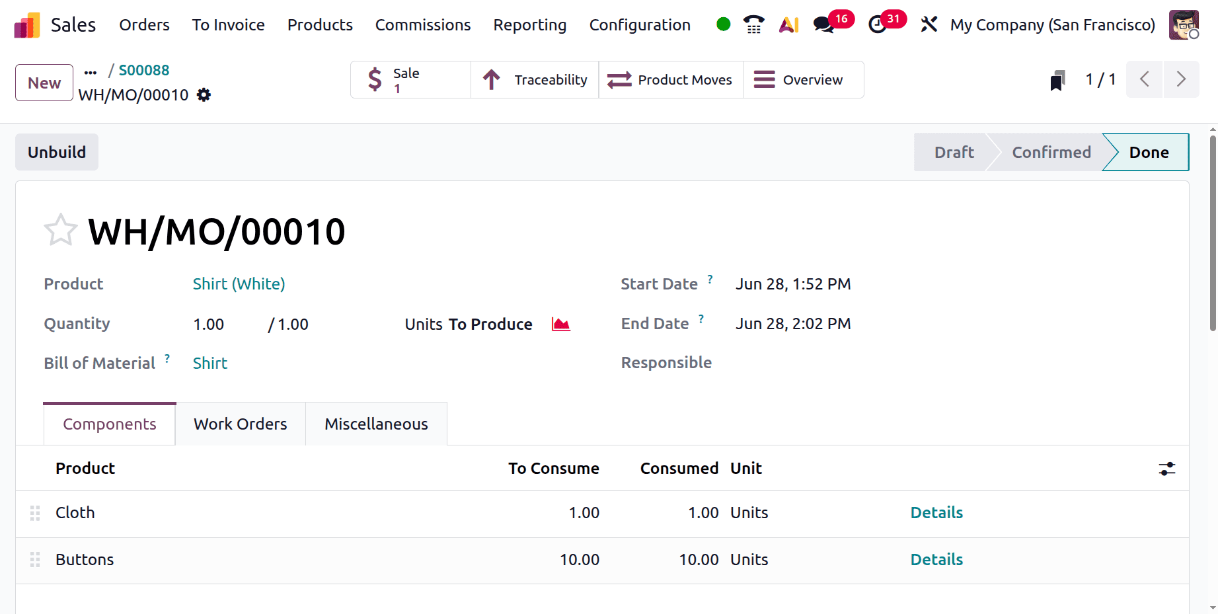Click the vertical scrollbar thumb
The height and width of the screenshot is (614, 1218).
tap(1212, 233)
